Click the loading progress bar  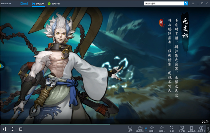(105, 124)
